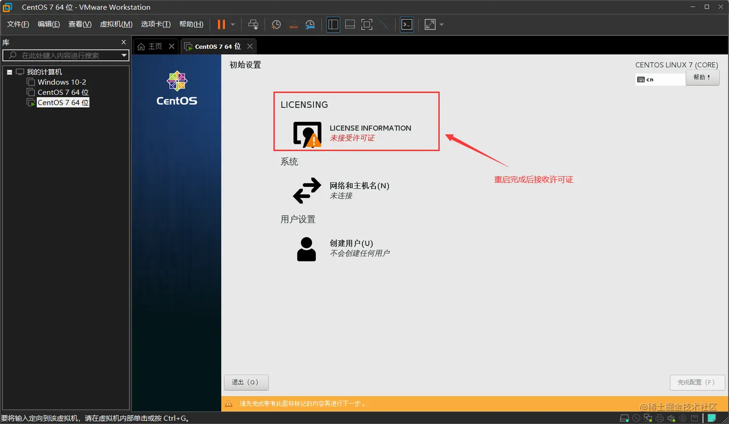
Task: Toggle the console view icon
Action: (x=407, y=25)
